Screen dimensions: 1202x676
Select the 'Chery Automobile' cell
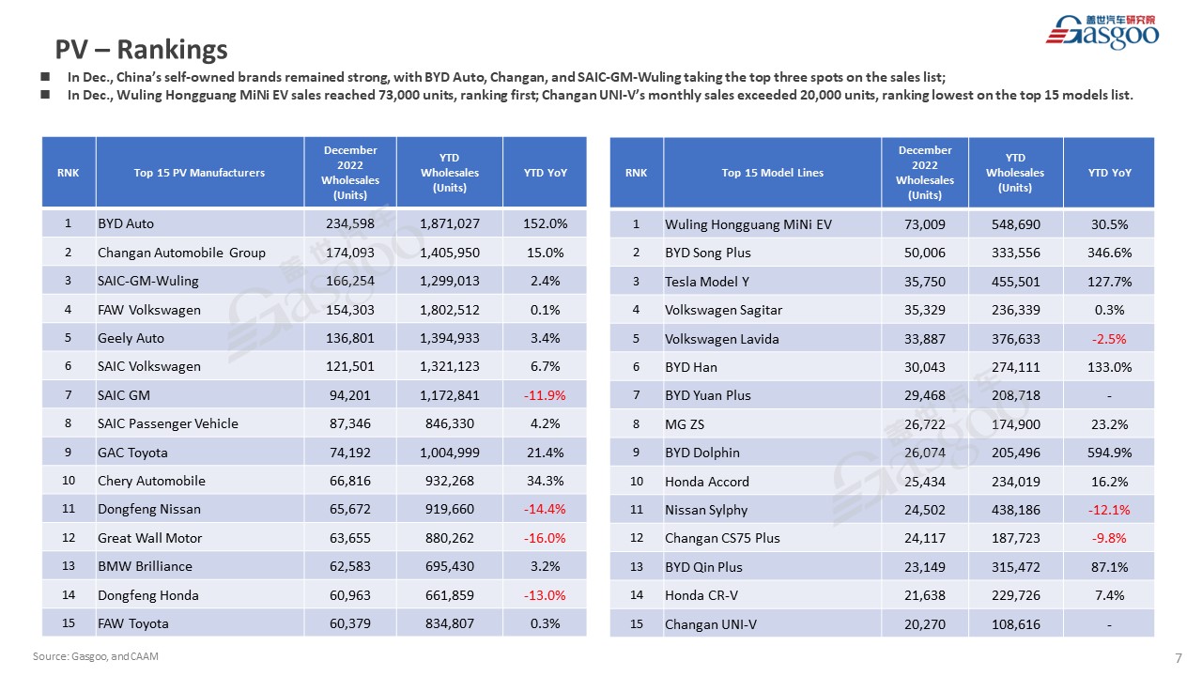[199, 481]
